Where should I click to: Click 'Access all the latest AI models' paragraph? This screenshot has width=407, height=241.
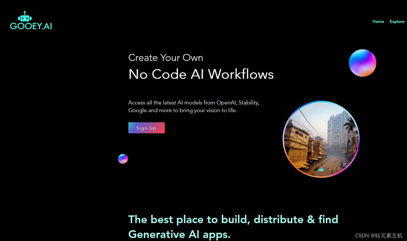[194, 106]
